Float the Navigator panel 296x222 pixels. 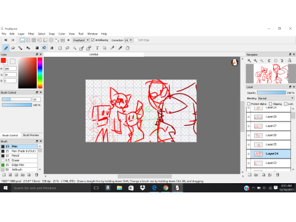290,54
